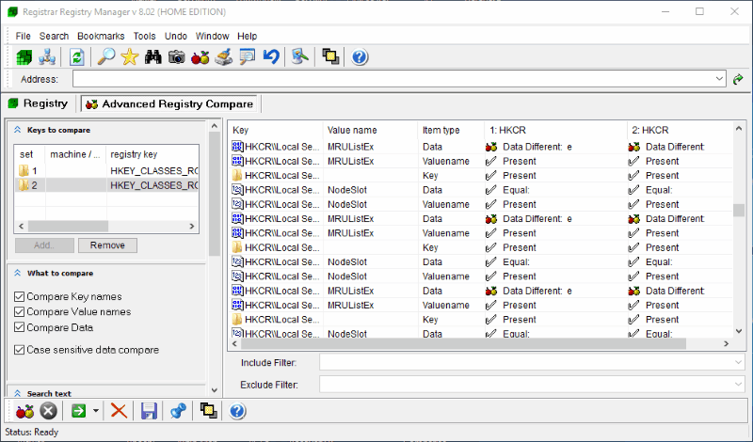The width and height of the screenshot is (753, 442).
Task: Collapse the Keys to compare section
Action: [18, 130]
